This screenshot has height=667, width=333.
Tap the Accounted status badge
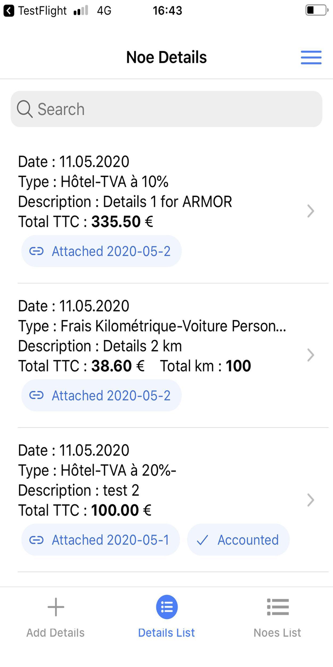point(238,540)
